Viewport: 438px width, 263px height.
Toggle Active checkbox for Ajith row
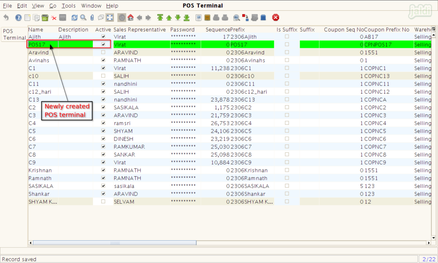tap(104, 37)
